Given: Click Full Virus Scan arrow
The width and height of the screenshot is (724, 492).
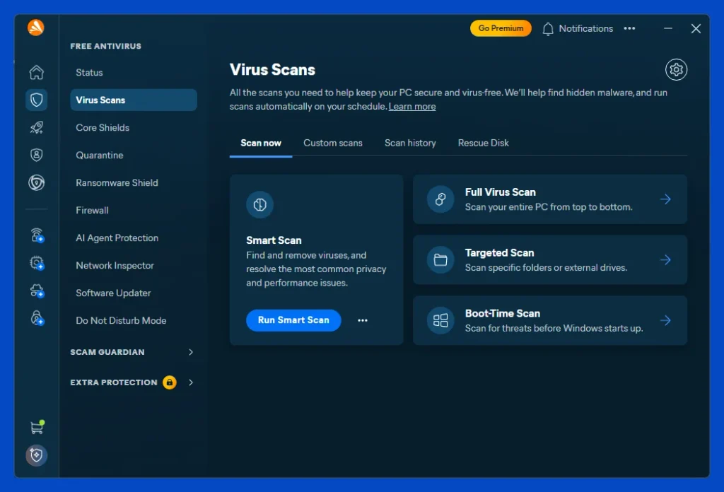Looking at the screenshot, I should 665,199.
